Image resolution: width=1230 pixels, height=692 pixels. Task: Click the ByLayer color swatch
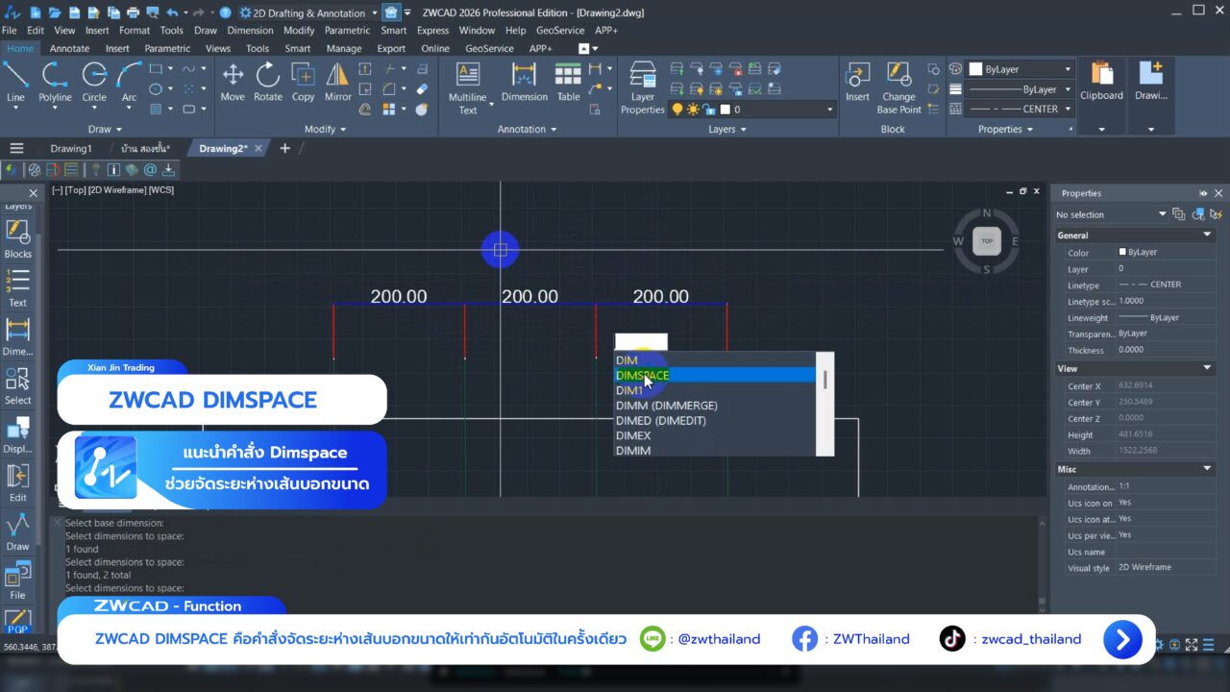click(x=975, y=69)
